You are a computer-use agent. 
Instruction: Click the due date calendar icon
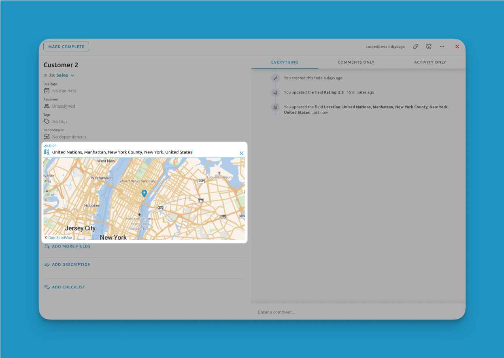(x=47, y=91)
